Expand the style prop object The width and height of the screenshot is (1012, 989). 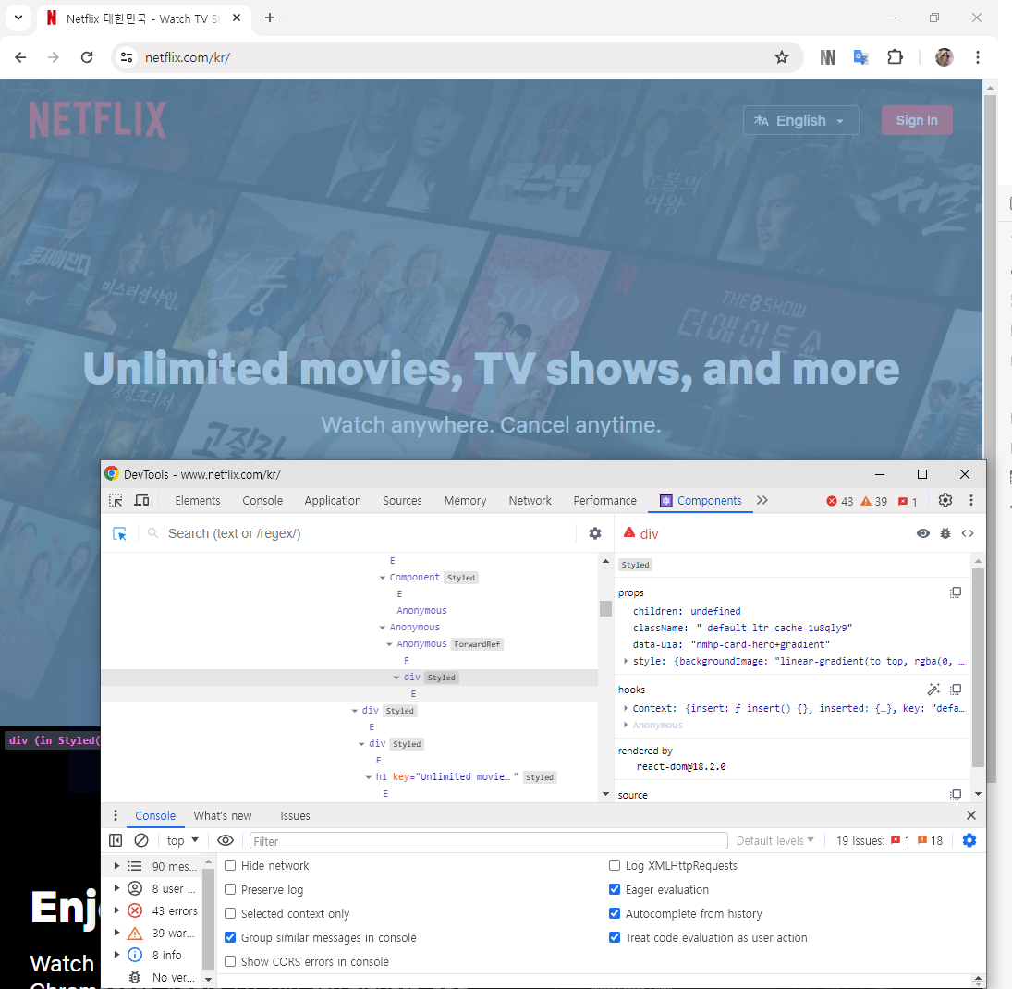(626, 661)
